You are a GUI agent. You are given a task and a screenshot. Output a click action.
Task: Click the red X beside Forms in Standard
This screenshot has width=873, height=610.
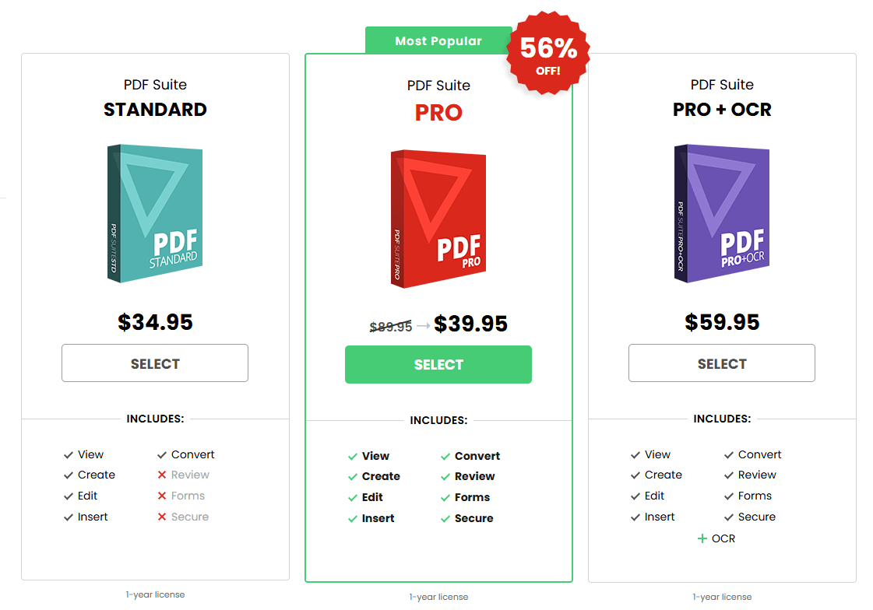pyautogui.click(x=162, y=496)
